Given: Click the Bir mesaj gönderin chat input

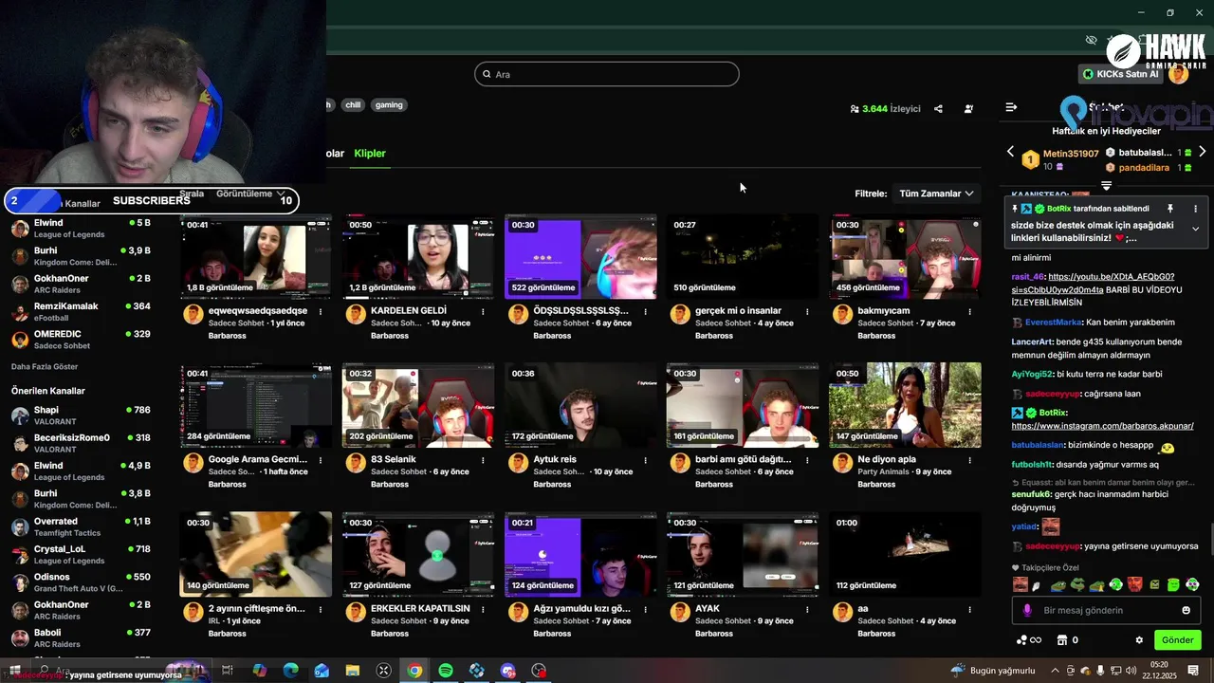Looking at the screenshot, I should tap(1105, 611).
